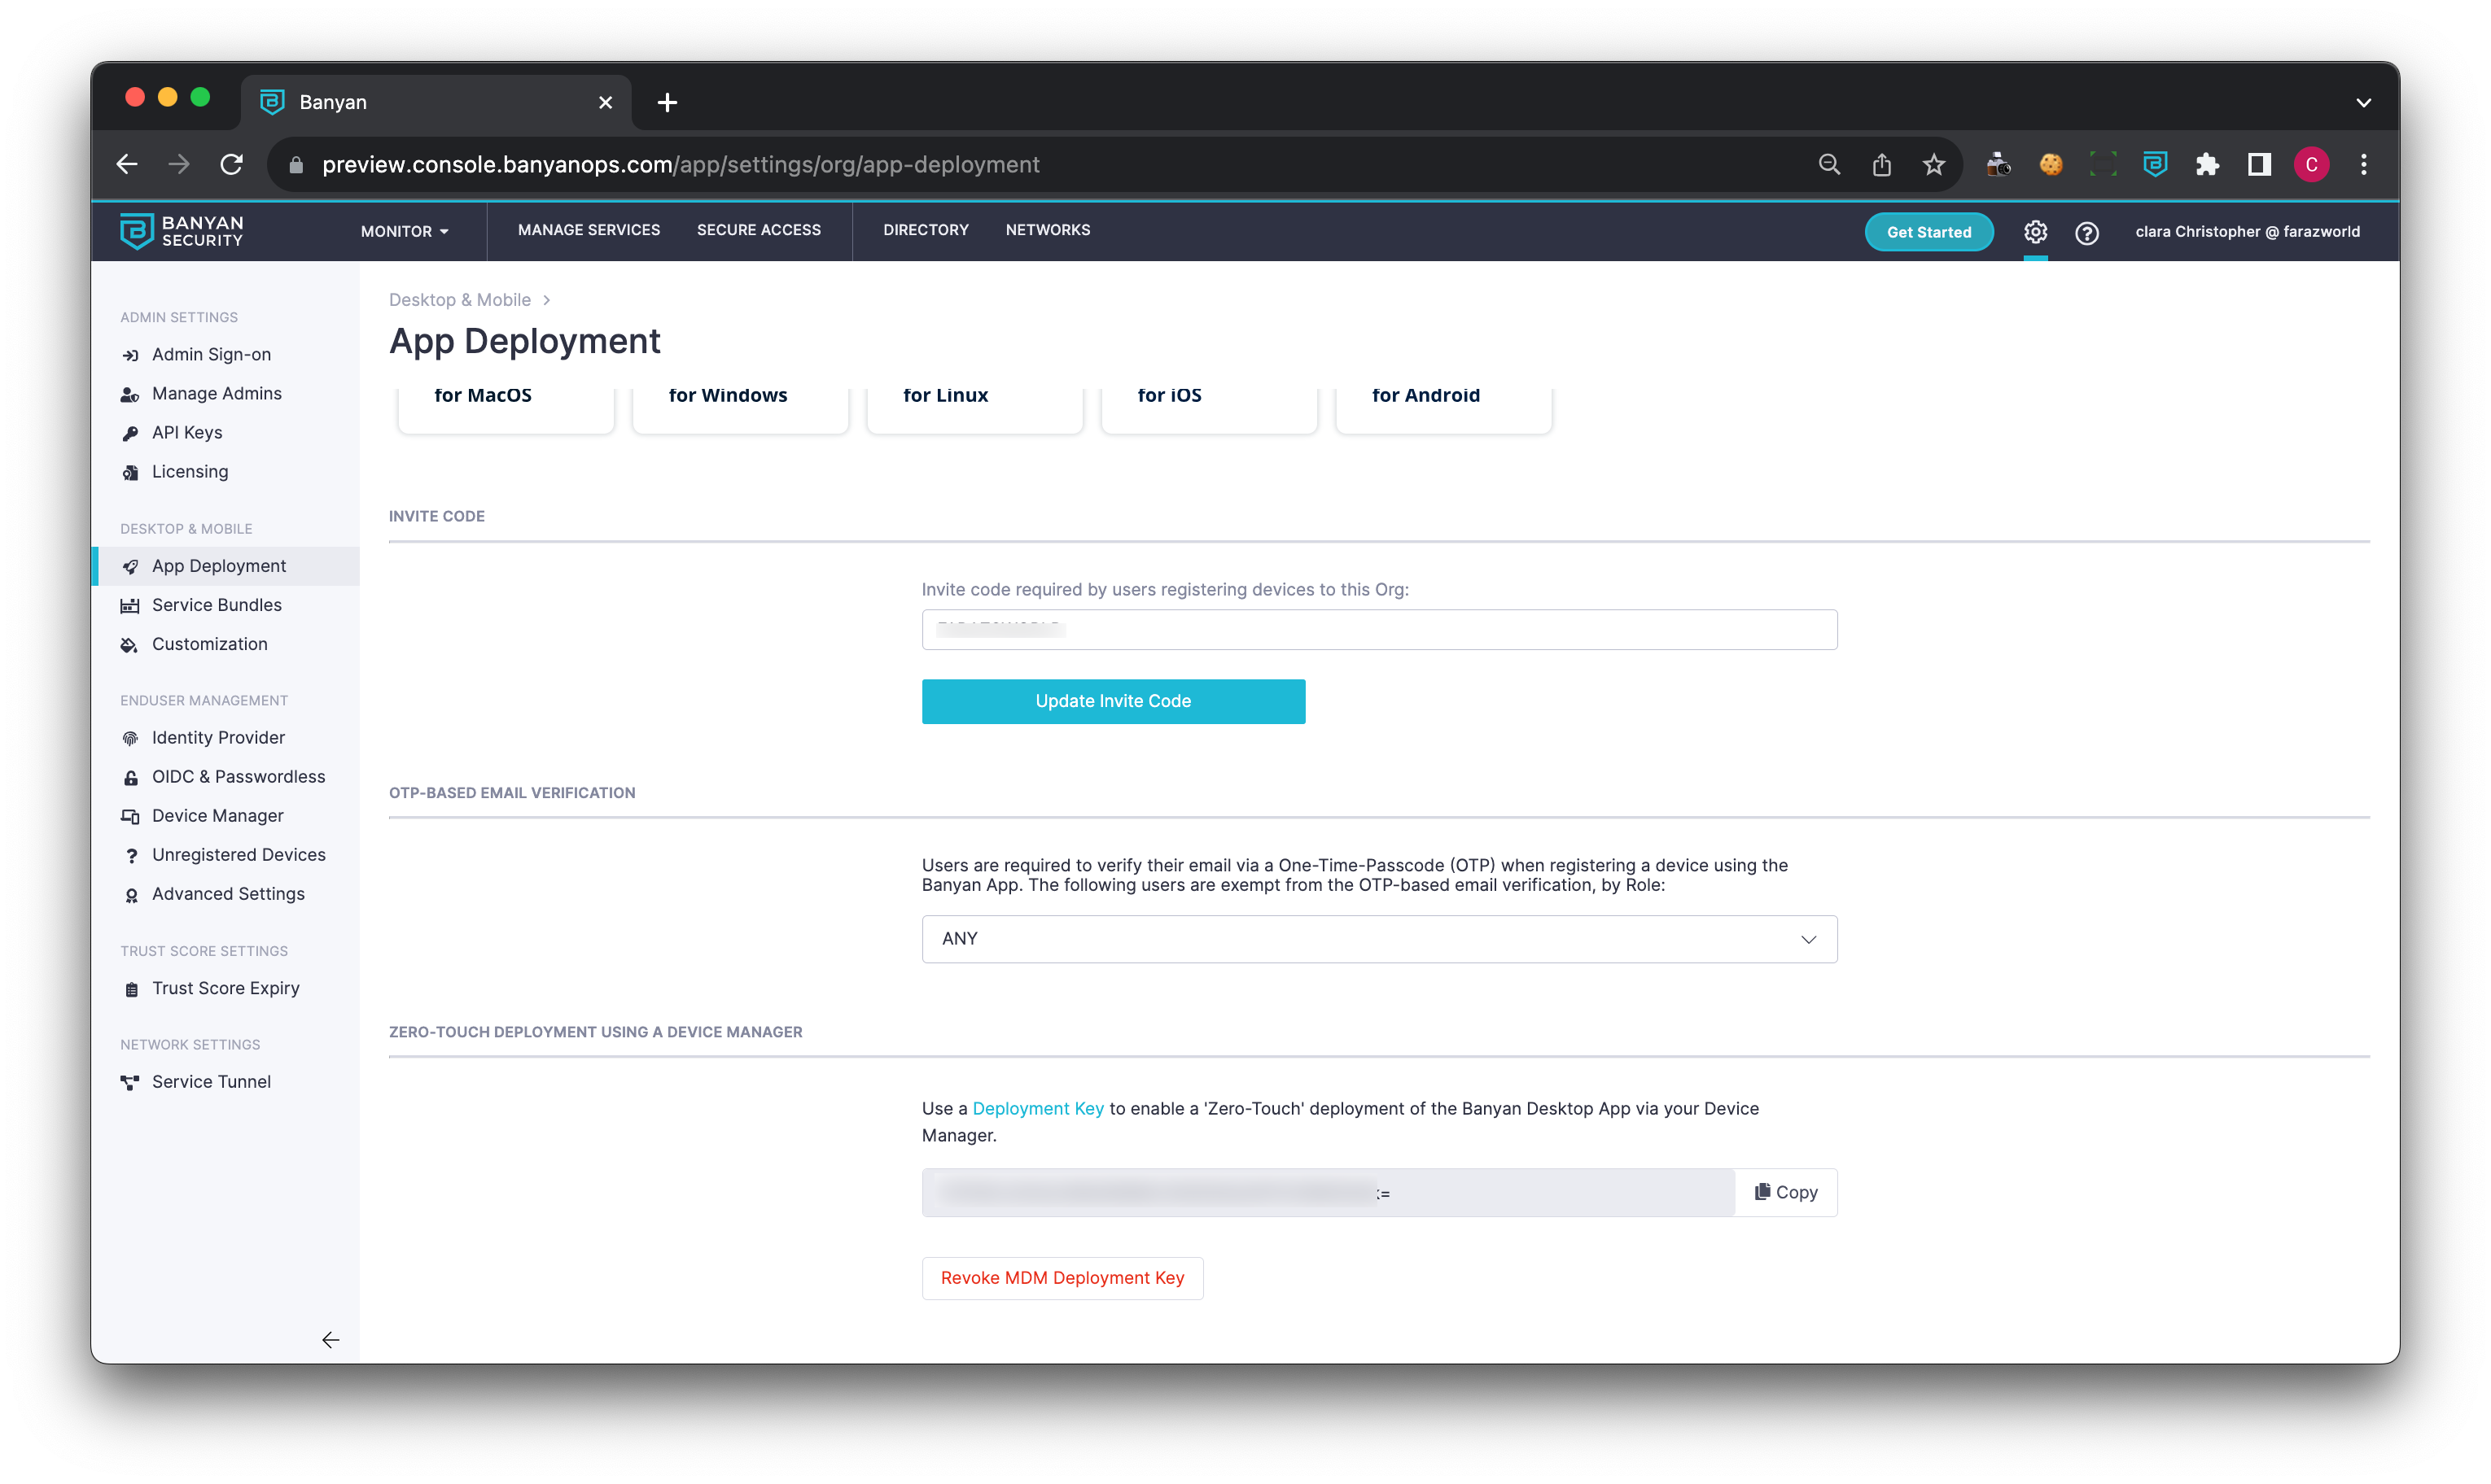This screenshot has width=2491, height=1484.
Task: Click the Banyan browser extension icon
Action: click(2155, 164)
